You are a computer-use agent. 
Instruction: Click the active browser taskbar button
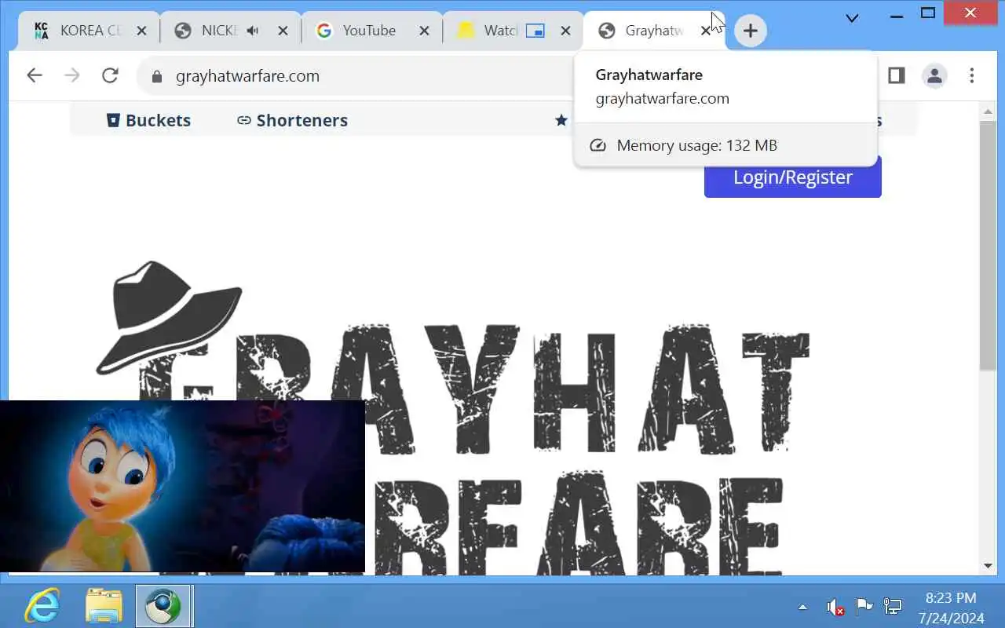click(x=163, y=606)
